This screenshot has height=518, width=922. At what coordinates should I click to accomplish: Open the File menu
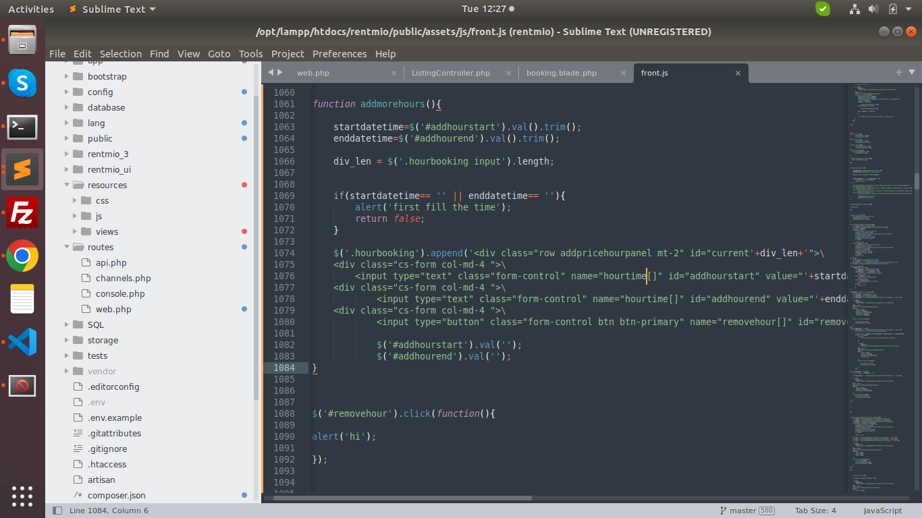tap(57, 54)
